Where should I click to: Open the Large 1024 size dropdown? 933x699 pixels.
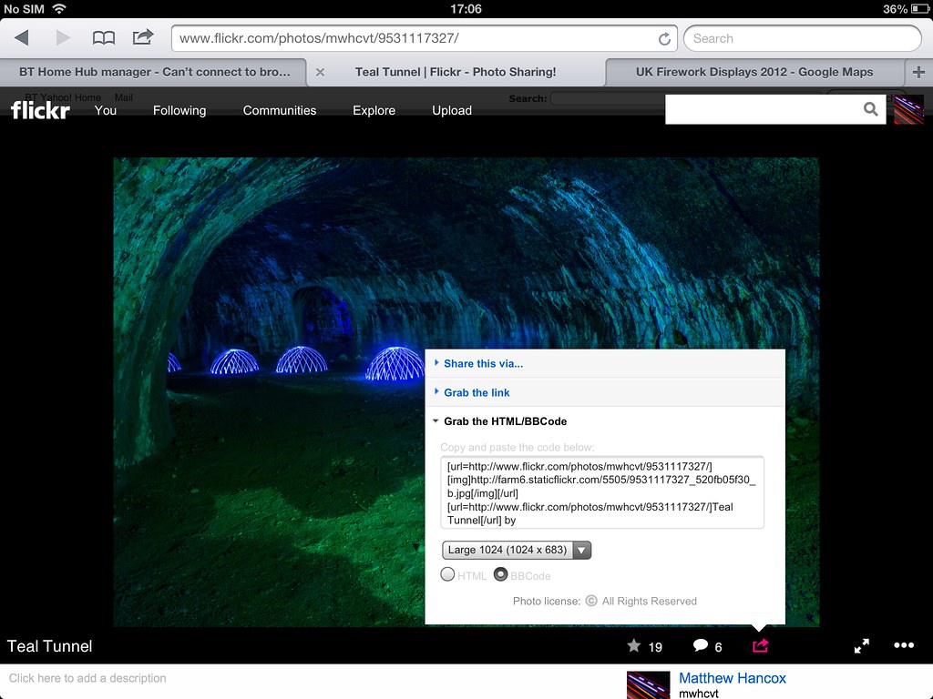[x=517, y=550]
